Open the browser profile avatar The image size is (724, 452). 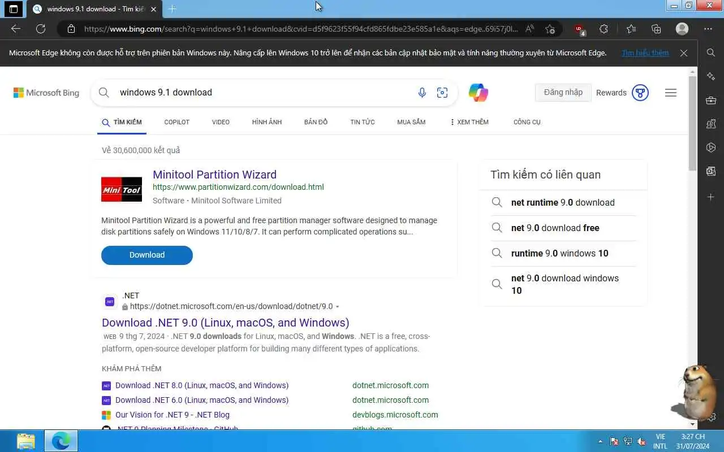682,29
